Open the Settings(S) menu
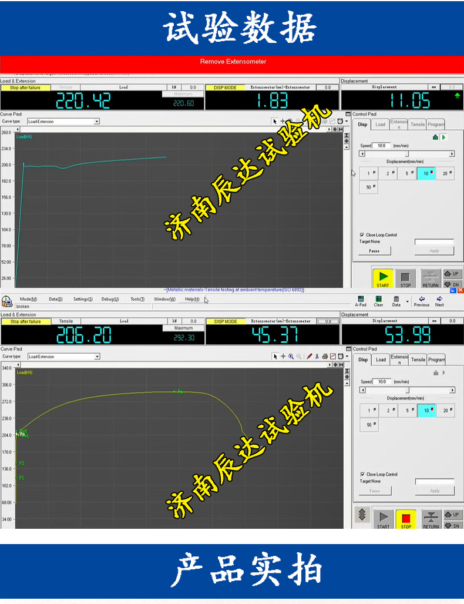464x604 pixels. (x=83, y=299)
